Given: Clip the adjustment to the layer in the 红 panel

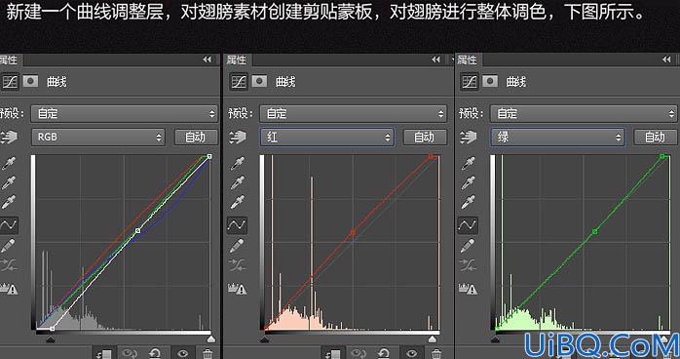Looking at the screenshot, I should click(x=332, y=354).
